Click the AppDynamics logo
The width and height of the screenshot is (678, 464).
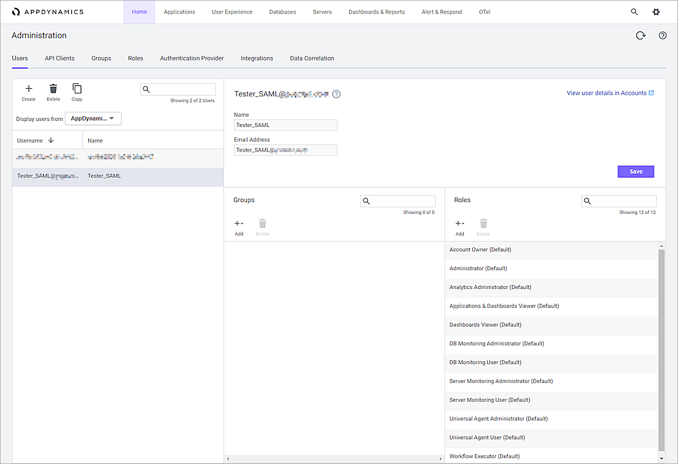pyautogui.click(x=46, y=11)
